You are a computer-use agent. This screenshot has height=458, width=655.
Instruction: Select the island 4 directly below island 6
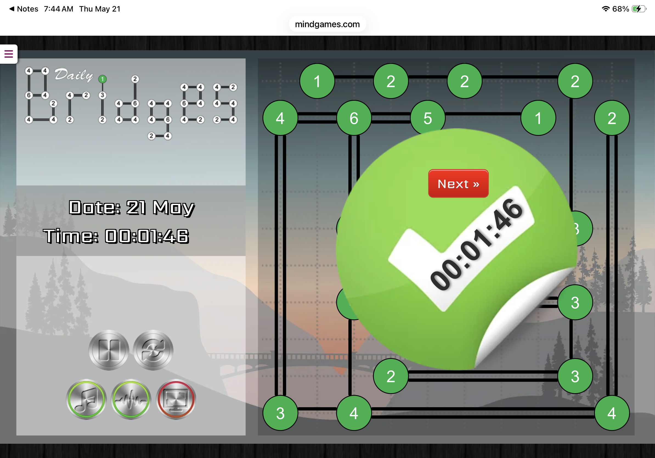[354, 413]
